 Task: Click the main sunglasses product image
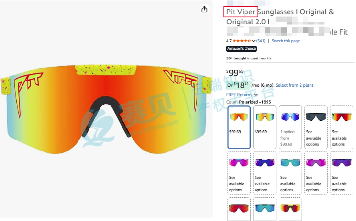click(x=106, y=109)
